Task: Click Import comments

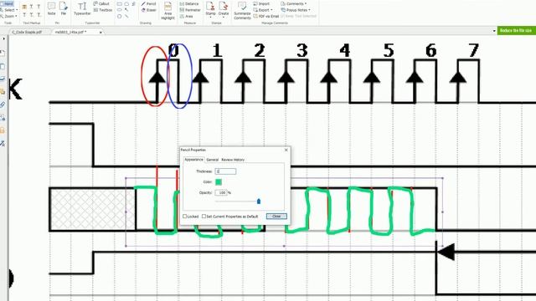Action: tap(261, 3)
